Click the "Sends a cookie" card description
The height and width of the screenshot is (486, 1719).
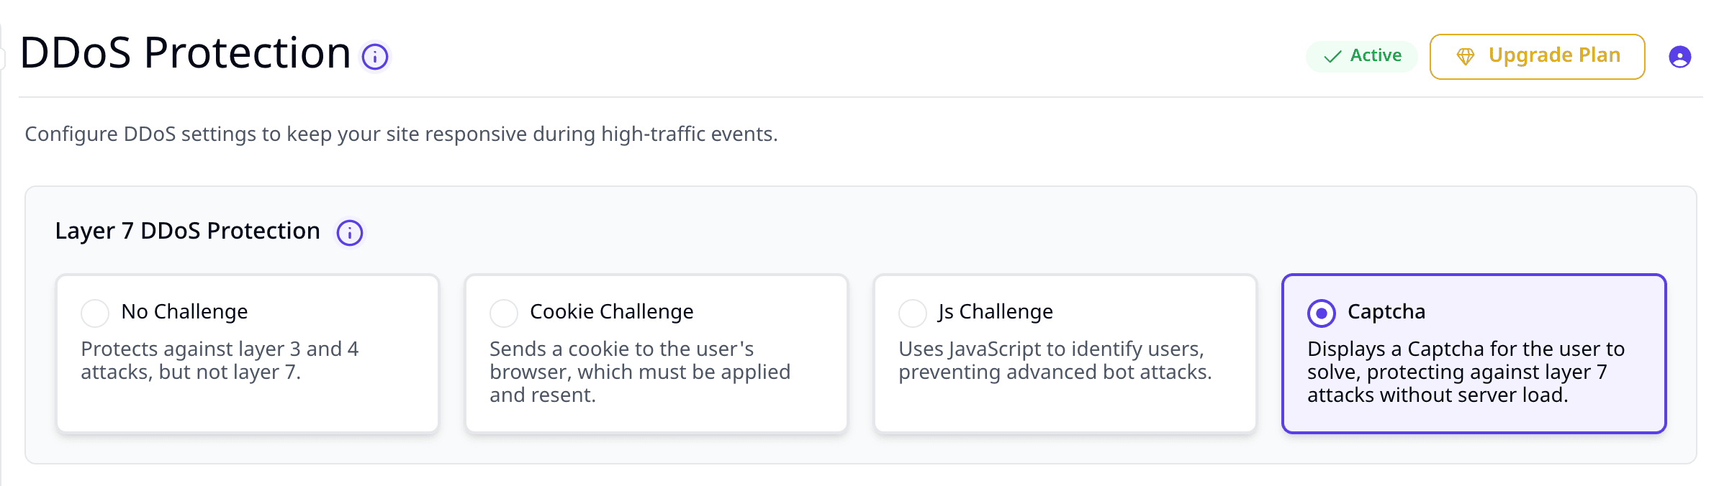[x=640, y=372]
